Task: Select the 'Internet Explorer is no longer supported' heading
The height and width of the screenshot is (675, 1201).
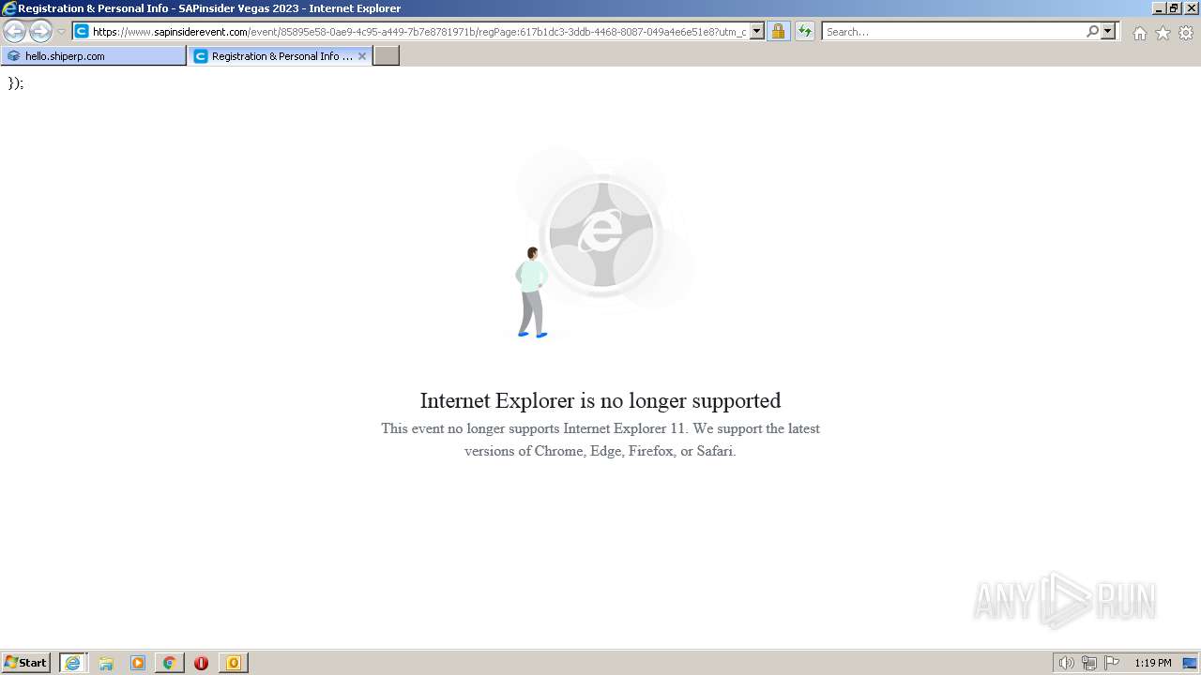Action: [600, 400]
